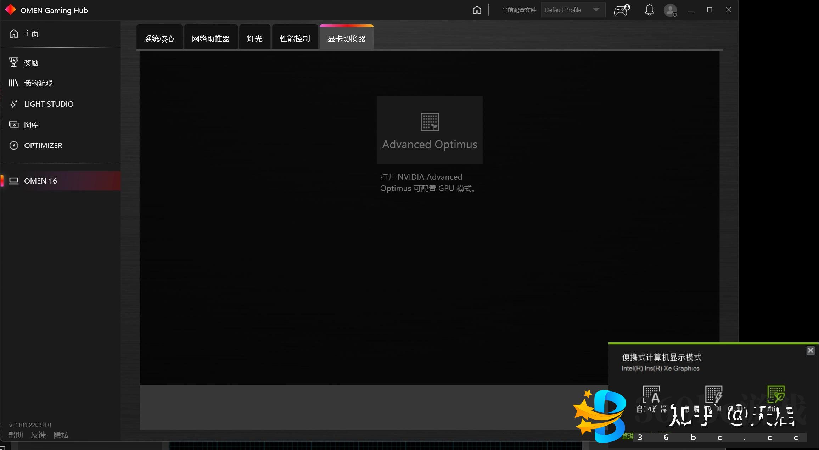Image resolution: width=819 pixels, height=450 pixels.
Task: Click the 反馈 feedback link
Action: click(x=38, y=435)
